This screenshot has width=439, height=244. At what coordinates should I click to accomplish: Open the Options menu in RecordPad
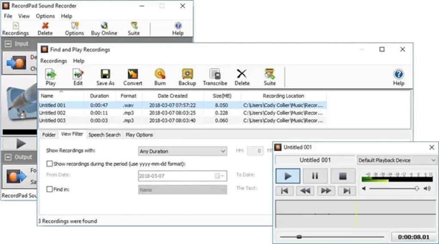click(45, 16)
